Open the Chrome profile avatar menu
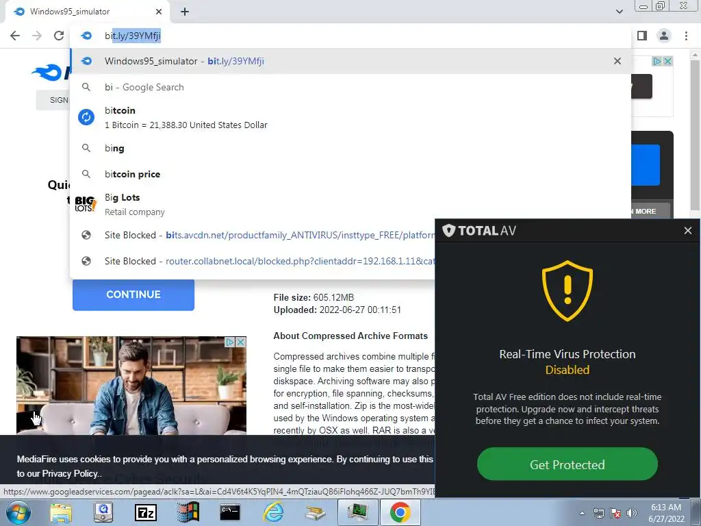Viewport: 701px width, 526px height. [x=664, y=36]
